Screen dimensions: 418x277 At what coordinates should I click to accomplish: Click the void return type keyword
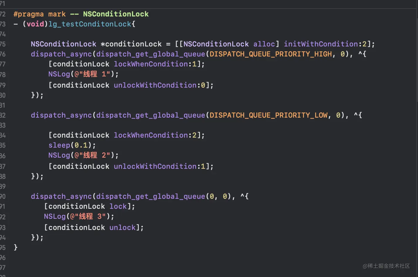(x=35, y=24)
